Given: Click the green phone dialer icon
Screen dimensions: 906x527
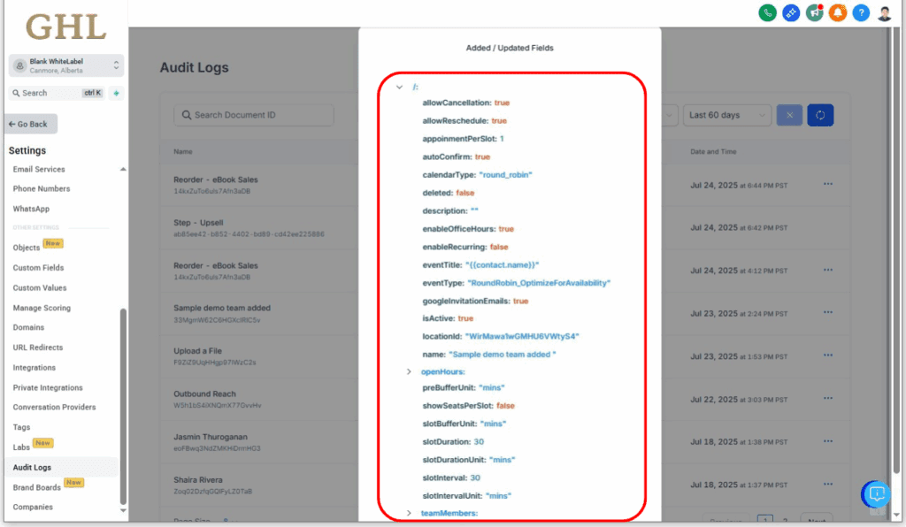Looking at the screenshot, I should (768, 13).
